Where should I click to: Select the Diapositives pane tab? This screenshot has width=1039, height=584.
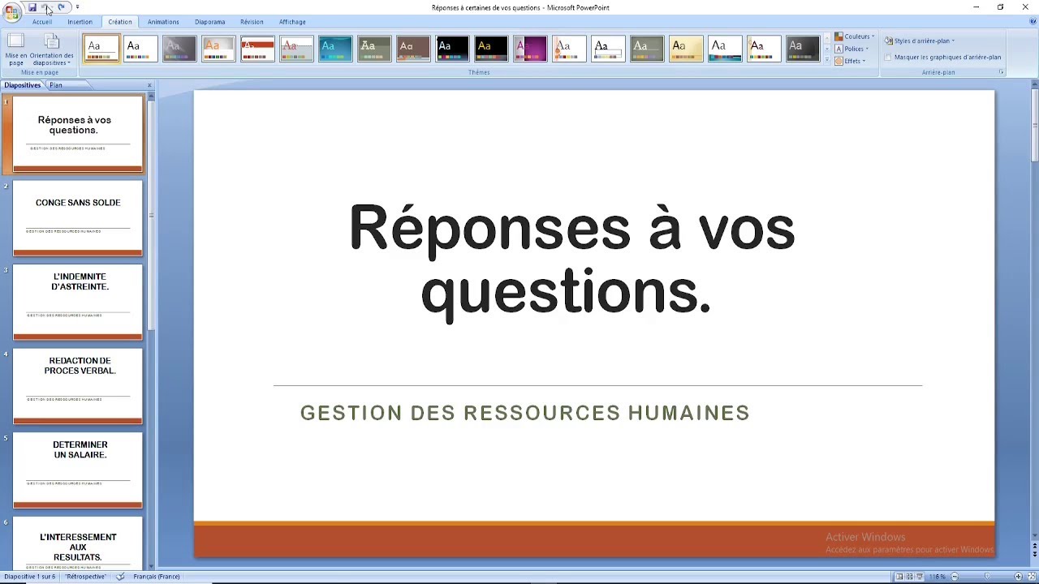pos(22,85)
